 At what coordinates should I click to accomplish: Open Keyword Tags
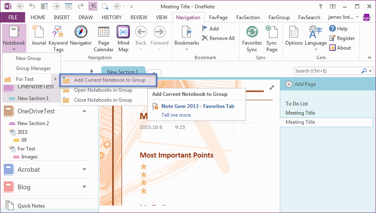pyautogui.click(x=58, y=39)
